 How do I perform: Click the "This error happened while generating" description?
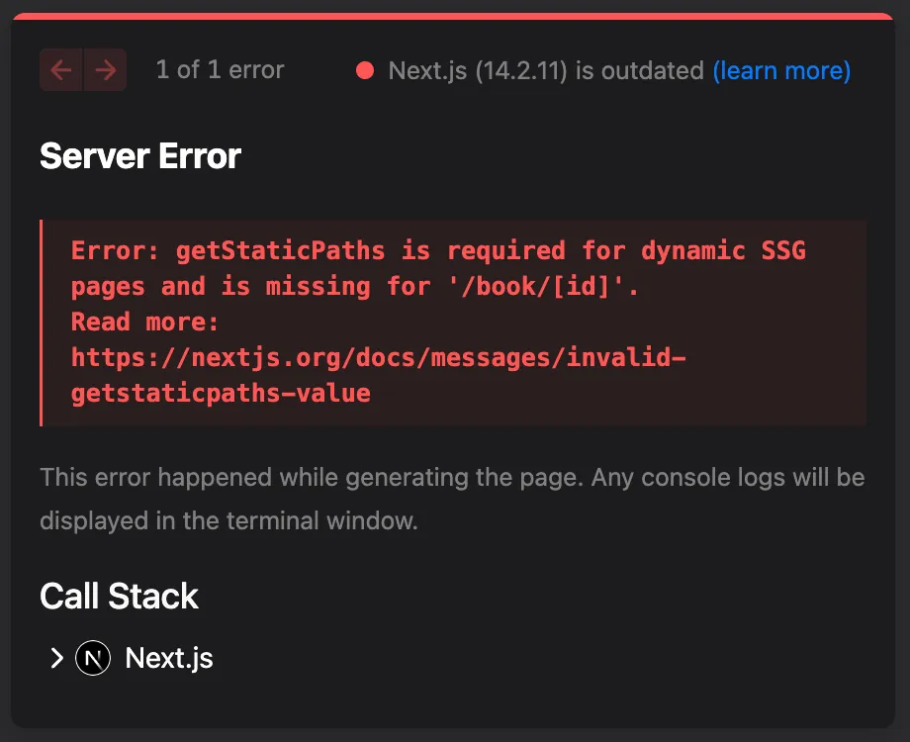point(452,478)
